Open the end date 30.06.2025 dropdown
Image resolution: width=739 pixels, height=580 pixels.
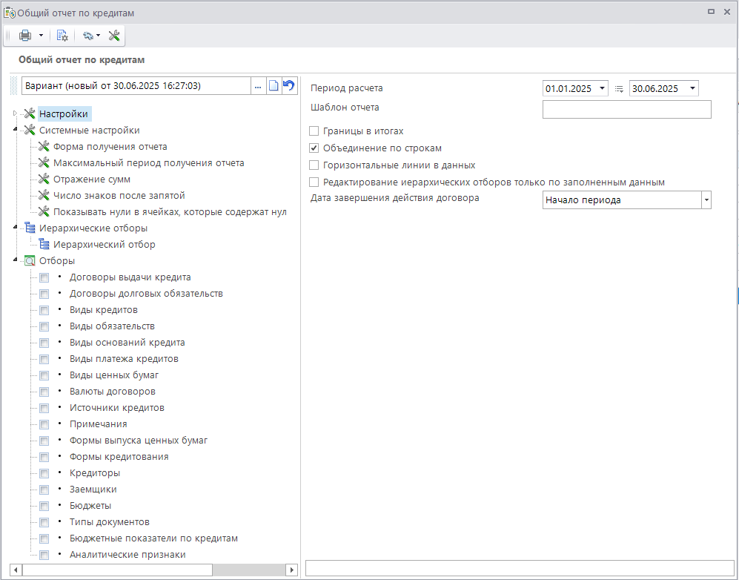click(x=692, y=89)
